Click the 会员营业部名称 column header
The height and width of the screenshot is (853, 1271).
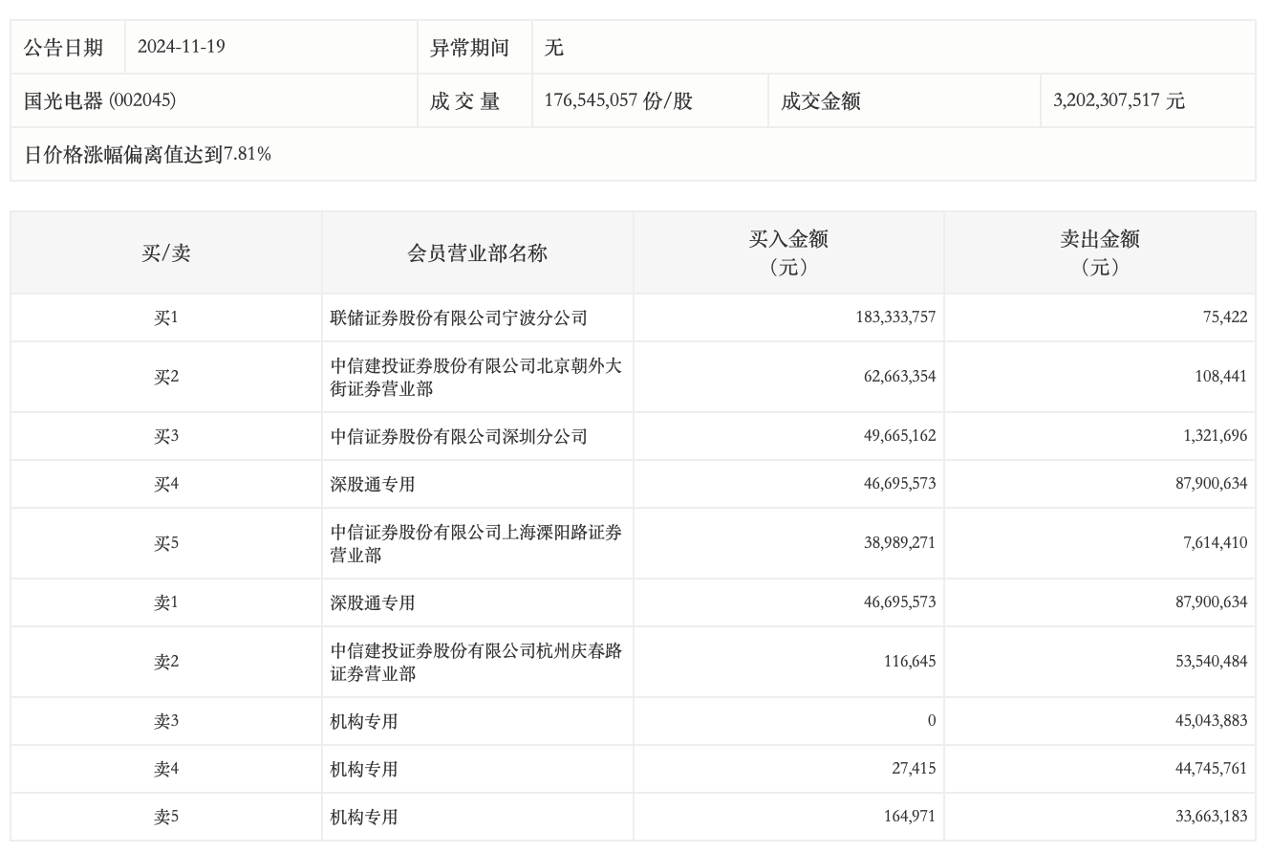tap(477, 253)
